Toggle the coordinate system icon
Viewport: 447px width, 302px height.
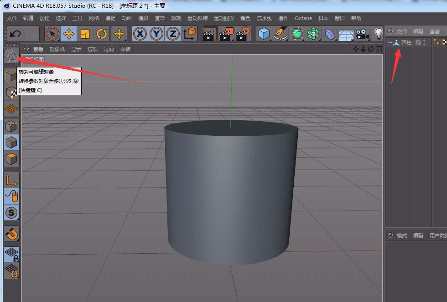(x=189, y=34)
